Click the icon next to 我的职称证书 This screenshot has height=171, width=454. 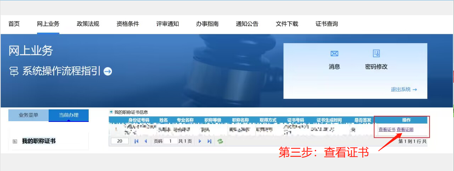pyautogui.click(x=15, y=141)
